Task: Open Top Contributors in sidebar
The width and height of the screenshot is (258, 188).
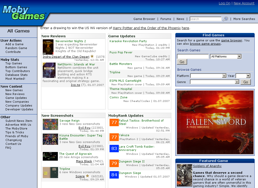Action: pos(18,71)
